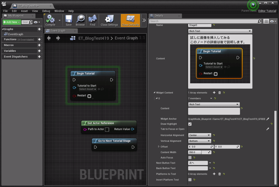Navigate back in graph history
Image resolution: width=279 pixels, height=187 pixels.
click(x=49, y=38)
